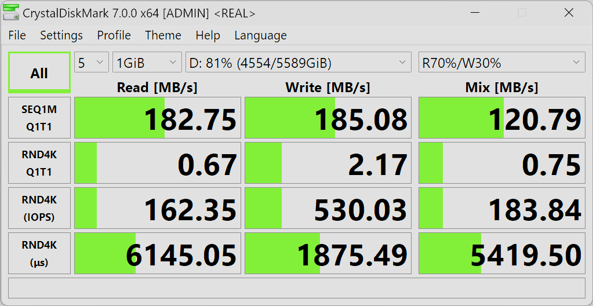This screenshot has width=593, height=306.
Task: Run the RND4K (IOPS) test
Action: click(39, 208)
